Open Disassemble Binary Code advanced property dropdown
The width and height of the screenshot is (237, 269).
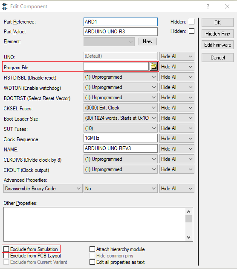pyautogui.click(x=43, y=189)
